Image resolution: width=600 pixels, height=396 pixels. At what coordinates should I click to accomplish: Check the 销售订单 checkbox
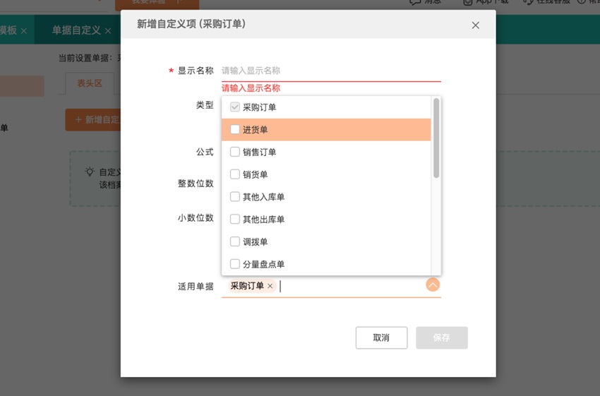pyautogui.click(x=234, y=152)
